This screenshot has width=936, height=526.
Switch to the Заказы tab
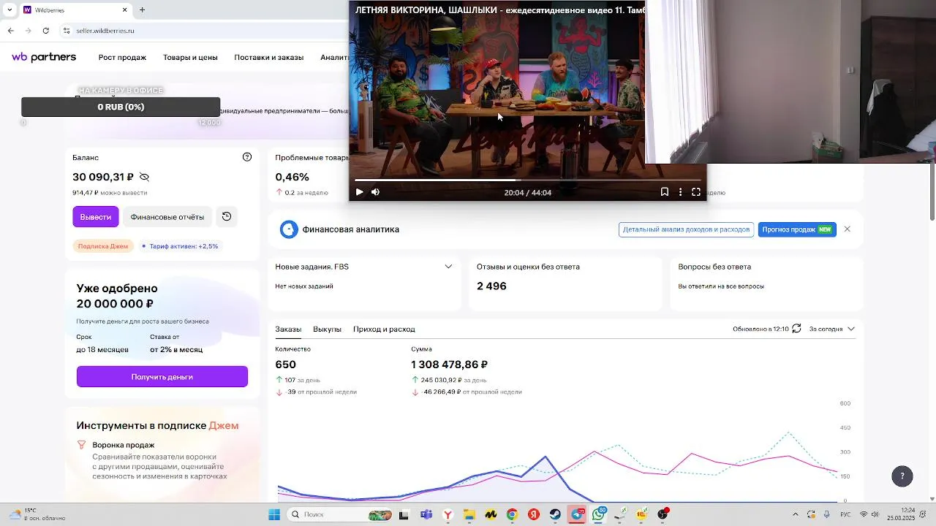(288, 329)
